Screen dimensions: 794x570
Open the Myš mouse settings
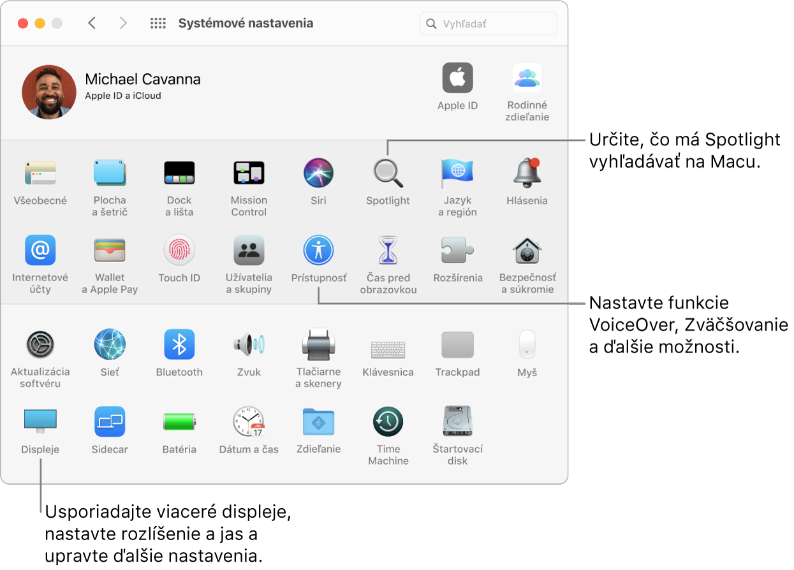pyautogui.click(x=527, y=345)
